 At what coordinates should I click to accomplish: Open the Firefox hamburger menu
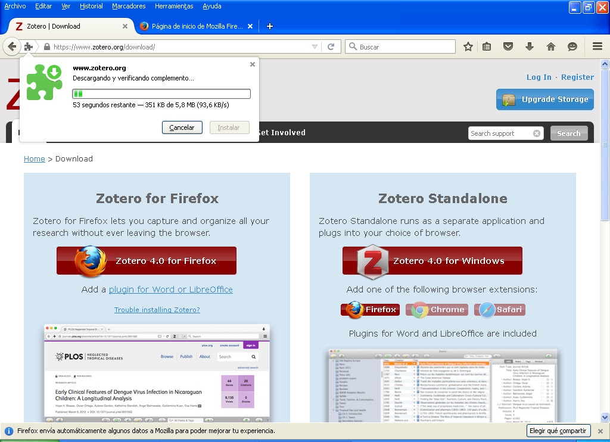[x=596, y=46]
